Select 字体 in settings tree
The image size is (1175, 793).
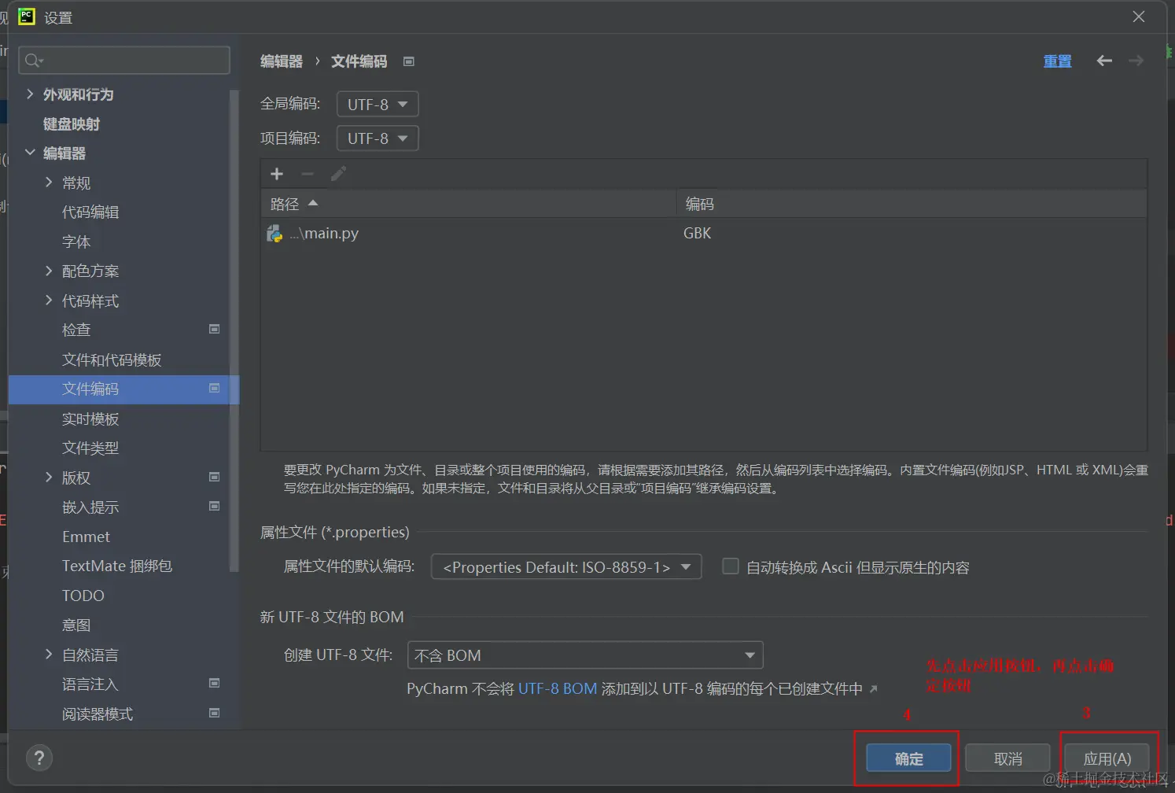[76, 242]
